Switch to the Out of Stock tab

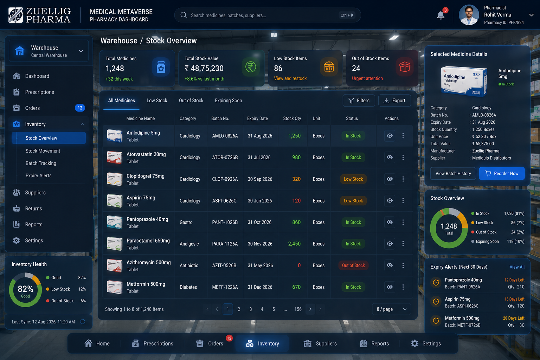click(x=191, y=101)
